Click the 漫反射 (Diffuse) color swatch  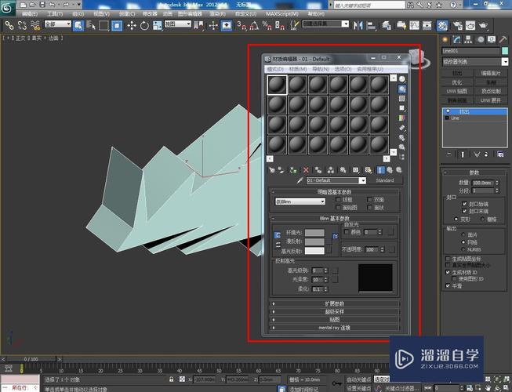click(314, 241)
